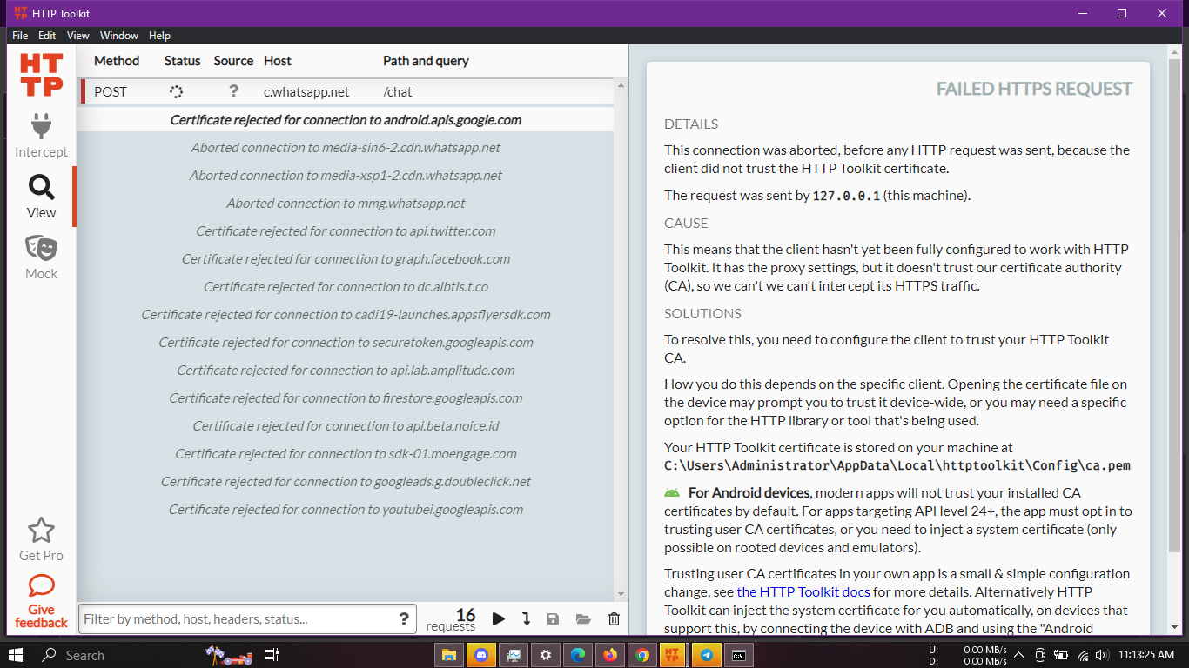Open Task View from the taskbar

[272, 655]
